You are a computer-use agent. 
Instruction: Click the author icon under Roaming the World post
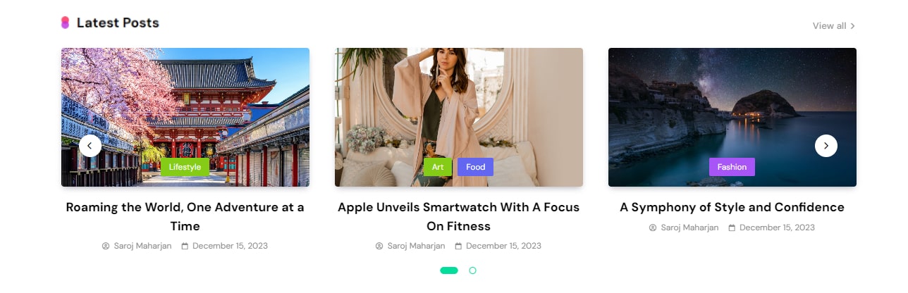[106, 246]
